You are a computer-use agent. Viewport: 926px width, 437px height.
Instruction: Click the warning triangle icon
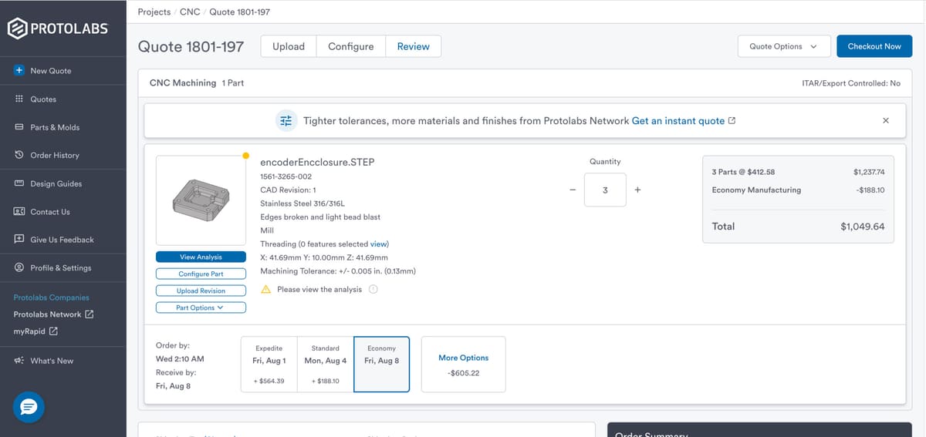click(x=265, y=289)
